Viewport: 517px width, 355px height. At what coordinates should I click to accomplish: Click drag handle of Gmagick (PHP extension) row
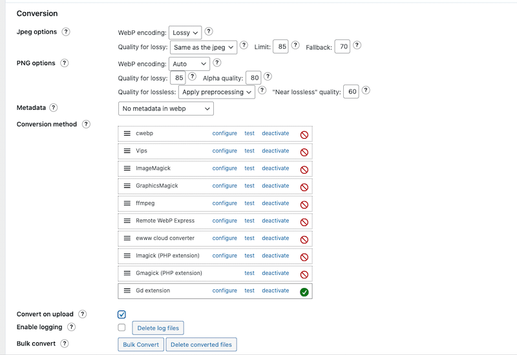(x=127, y=273)
